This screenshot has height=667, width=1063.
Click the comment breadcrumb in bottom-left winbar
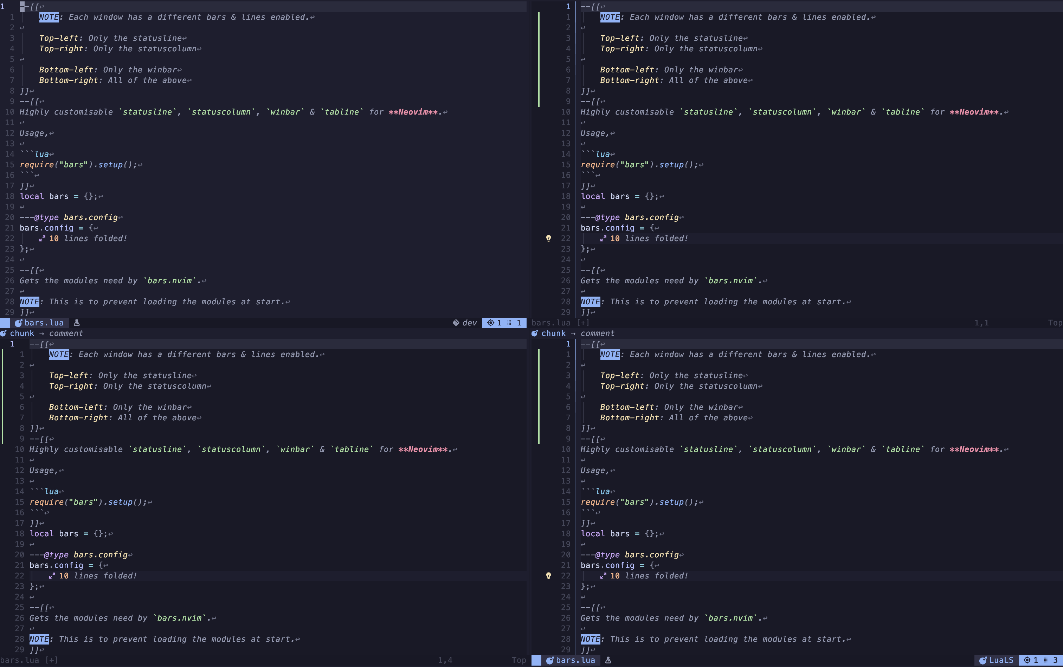click(x=66, y=333)
